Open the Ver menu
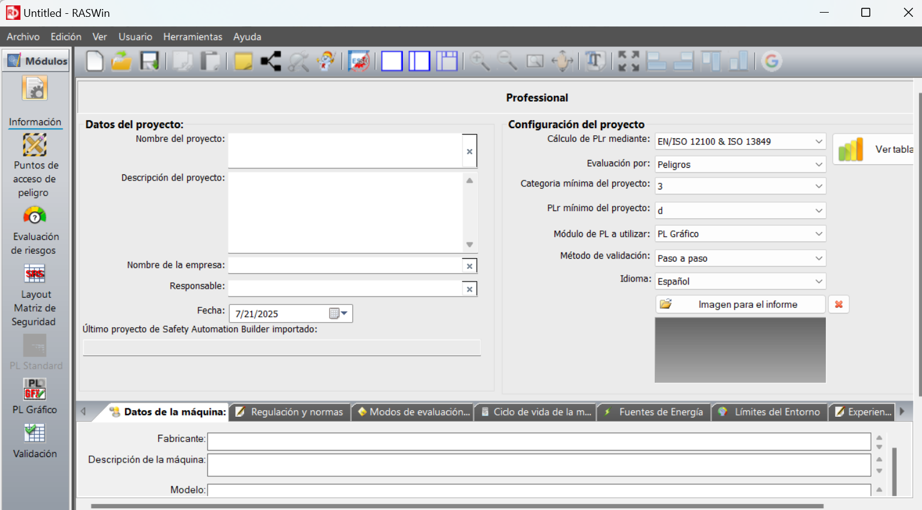The image size is (922, 510). tap(99, 37)
